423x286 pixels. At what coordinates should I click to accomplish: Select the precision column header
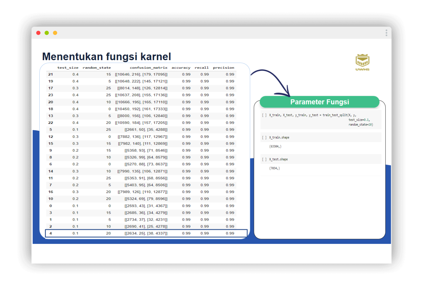pos(224,68)
